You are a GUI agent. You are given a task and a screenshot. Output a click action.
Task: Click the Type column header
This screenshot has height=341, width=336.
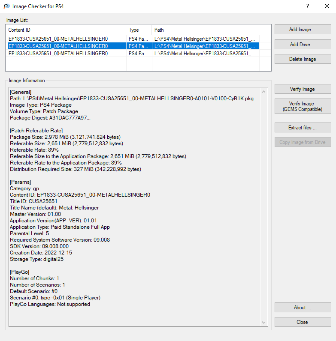139,30
